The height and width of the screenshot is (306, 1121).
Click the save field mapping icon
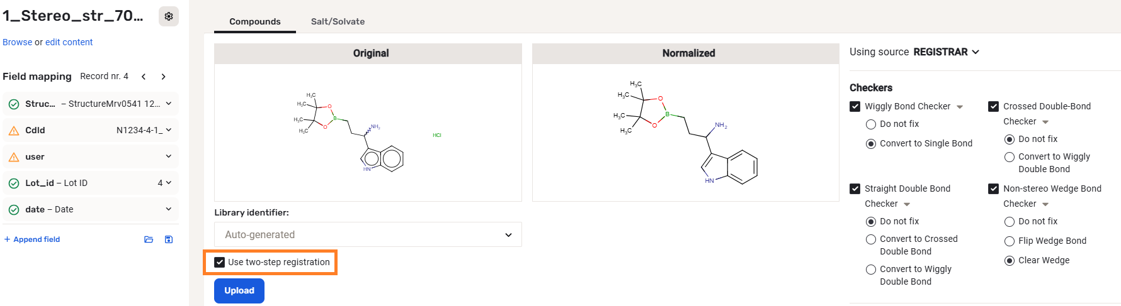coord(169,239)
